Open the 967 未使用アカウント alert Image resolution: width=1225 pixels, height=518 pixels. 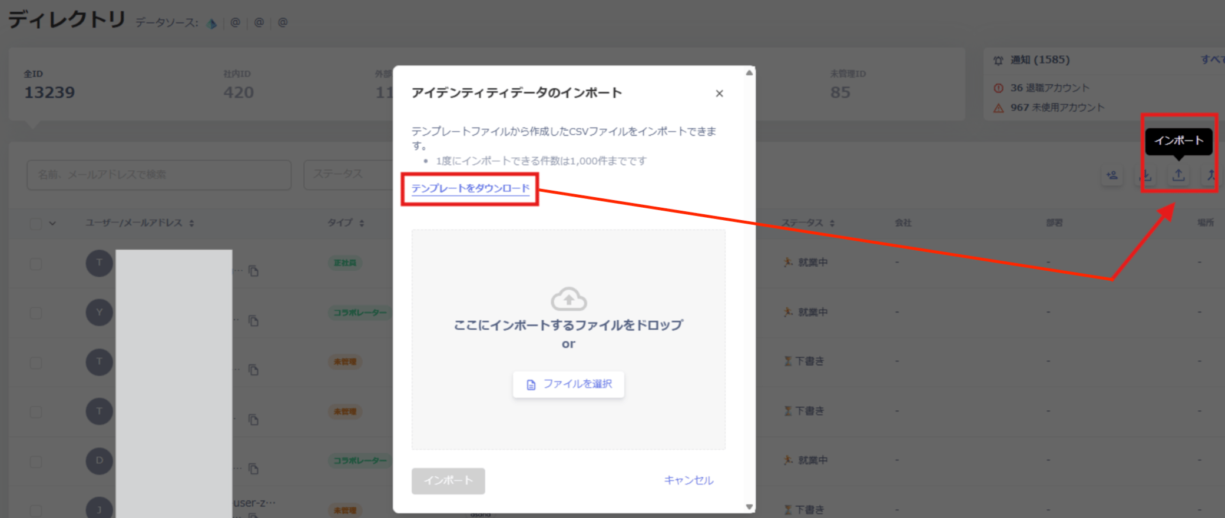(1057, 108)
